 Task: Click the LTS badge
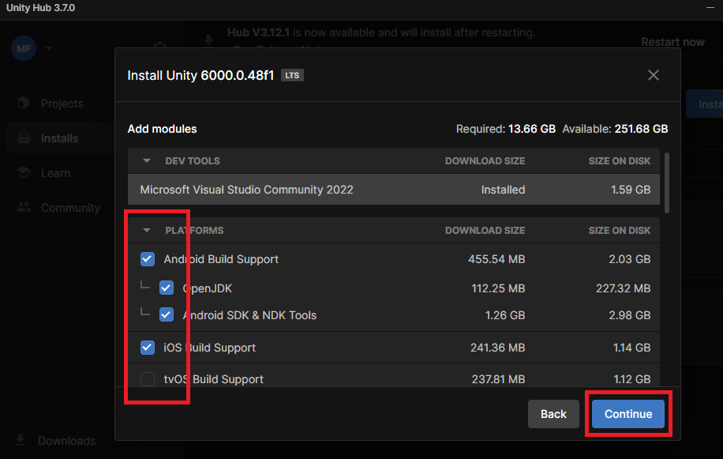[292, 75]
